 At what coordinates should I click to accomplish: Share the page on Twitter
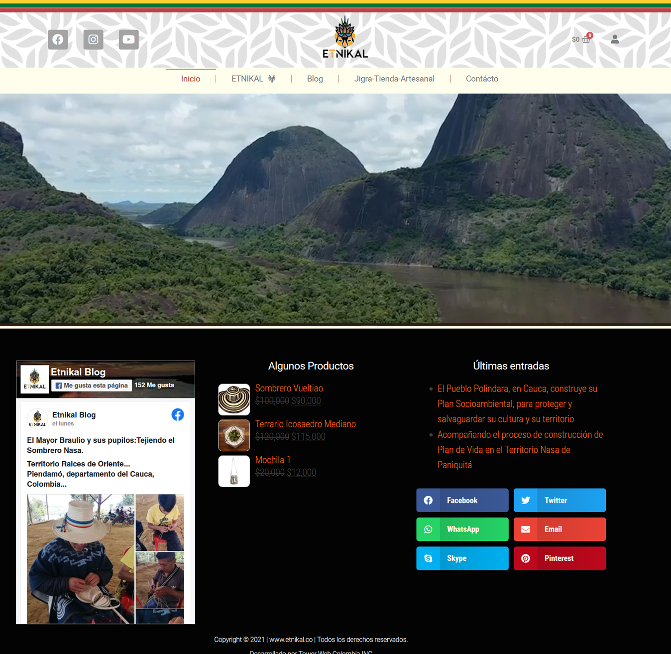pos(559,500)
